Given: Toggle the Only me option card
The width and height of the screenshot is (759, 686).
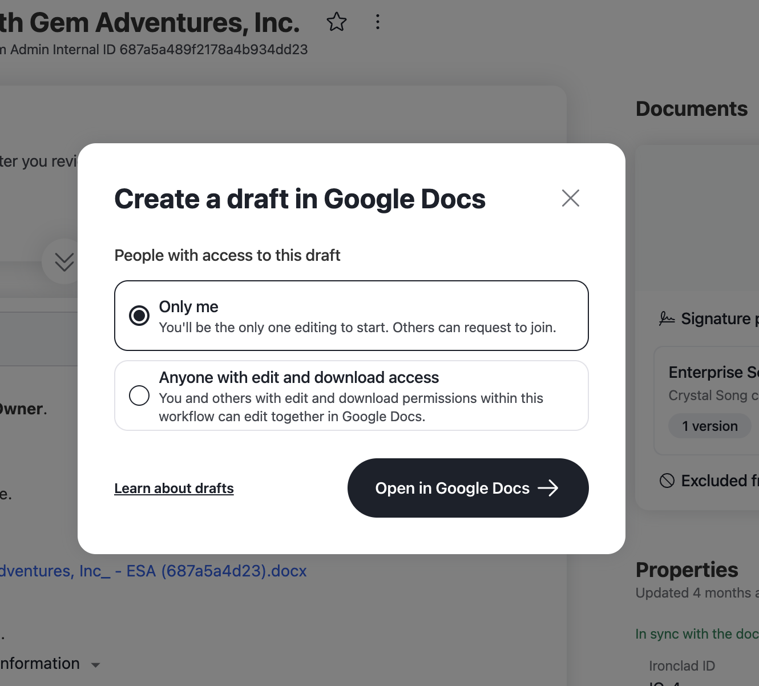Looking at the screenshot, I should click(x=351, y=315).
